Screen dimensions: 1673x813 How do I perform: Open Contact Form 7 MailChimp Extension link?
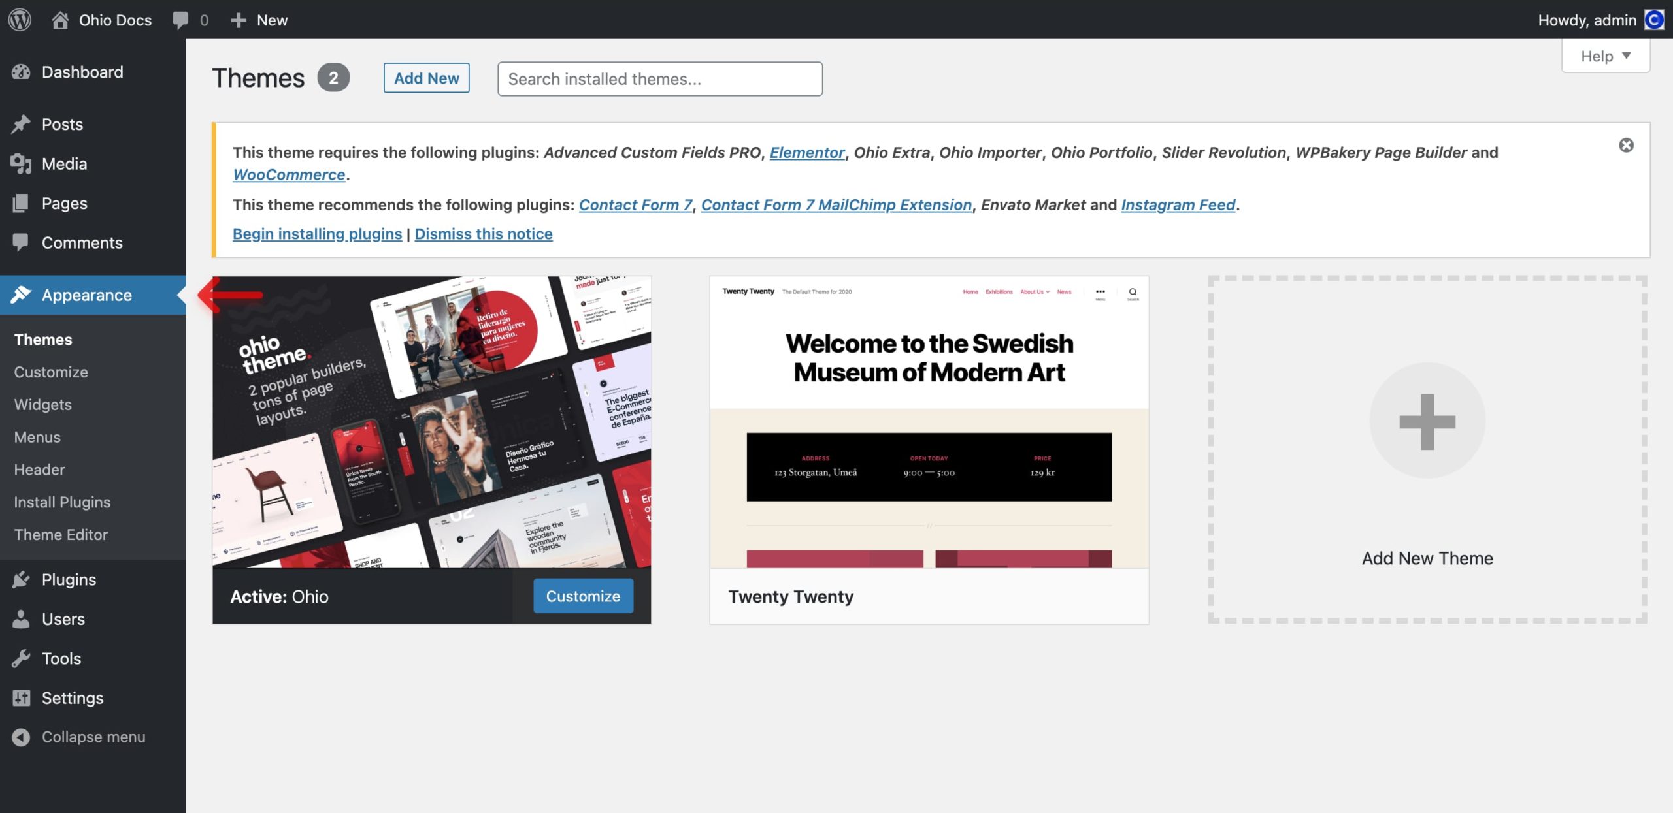coord(836,204)
